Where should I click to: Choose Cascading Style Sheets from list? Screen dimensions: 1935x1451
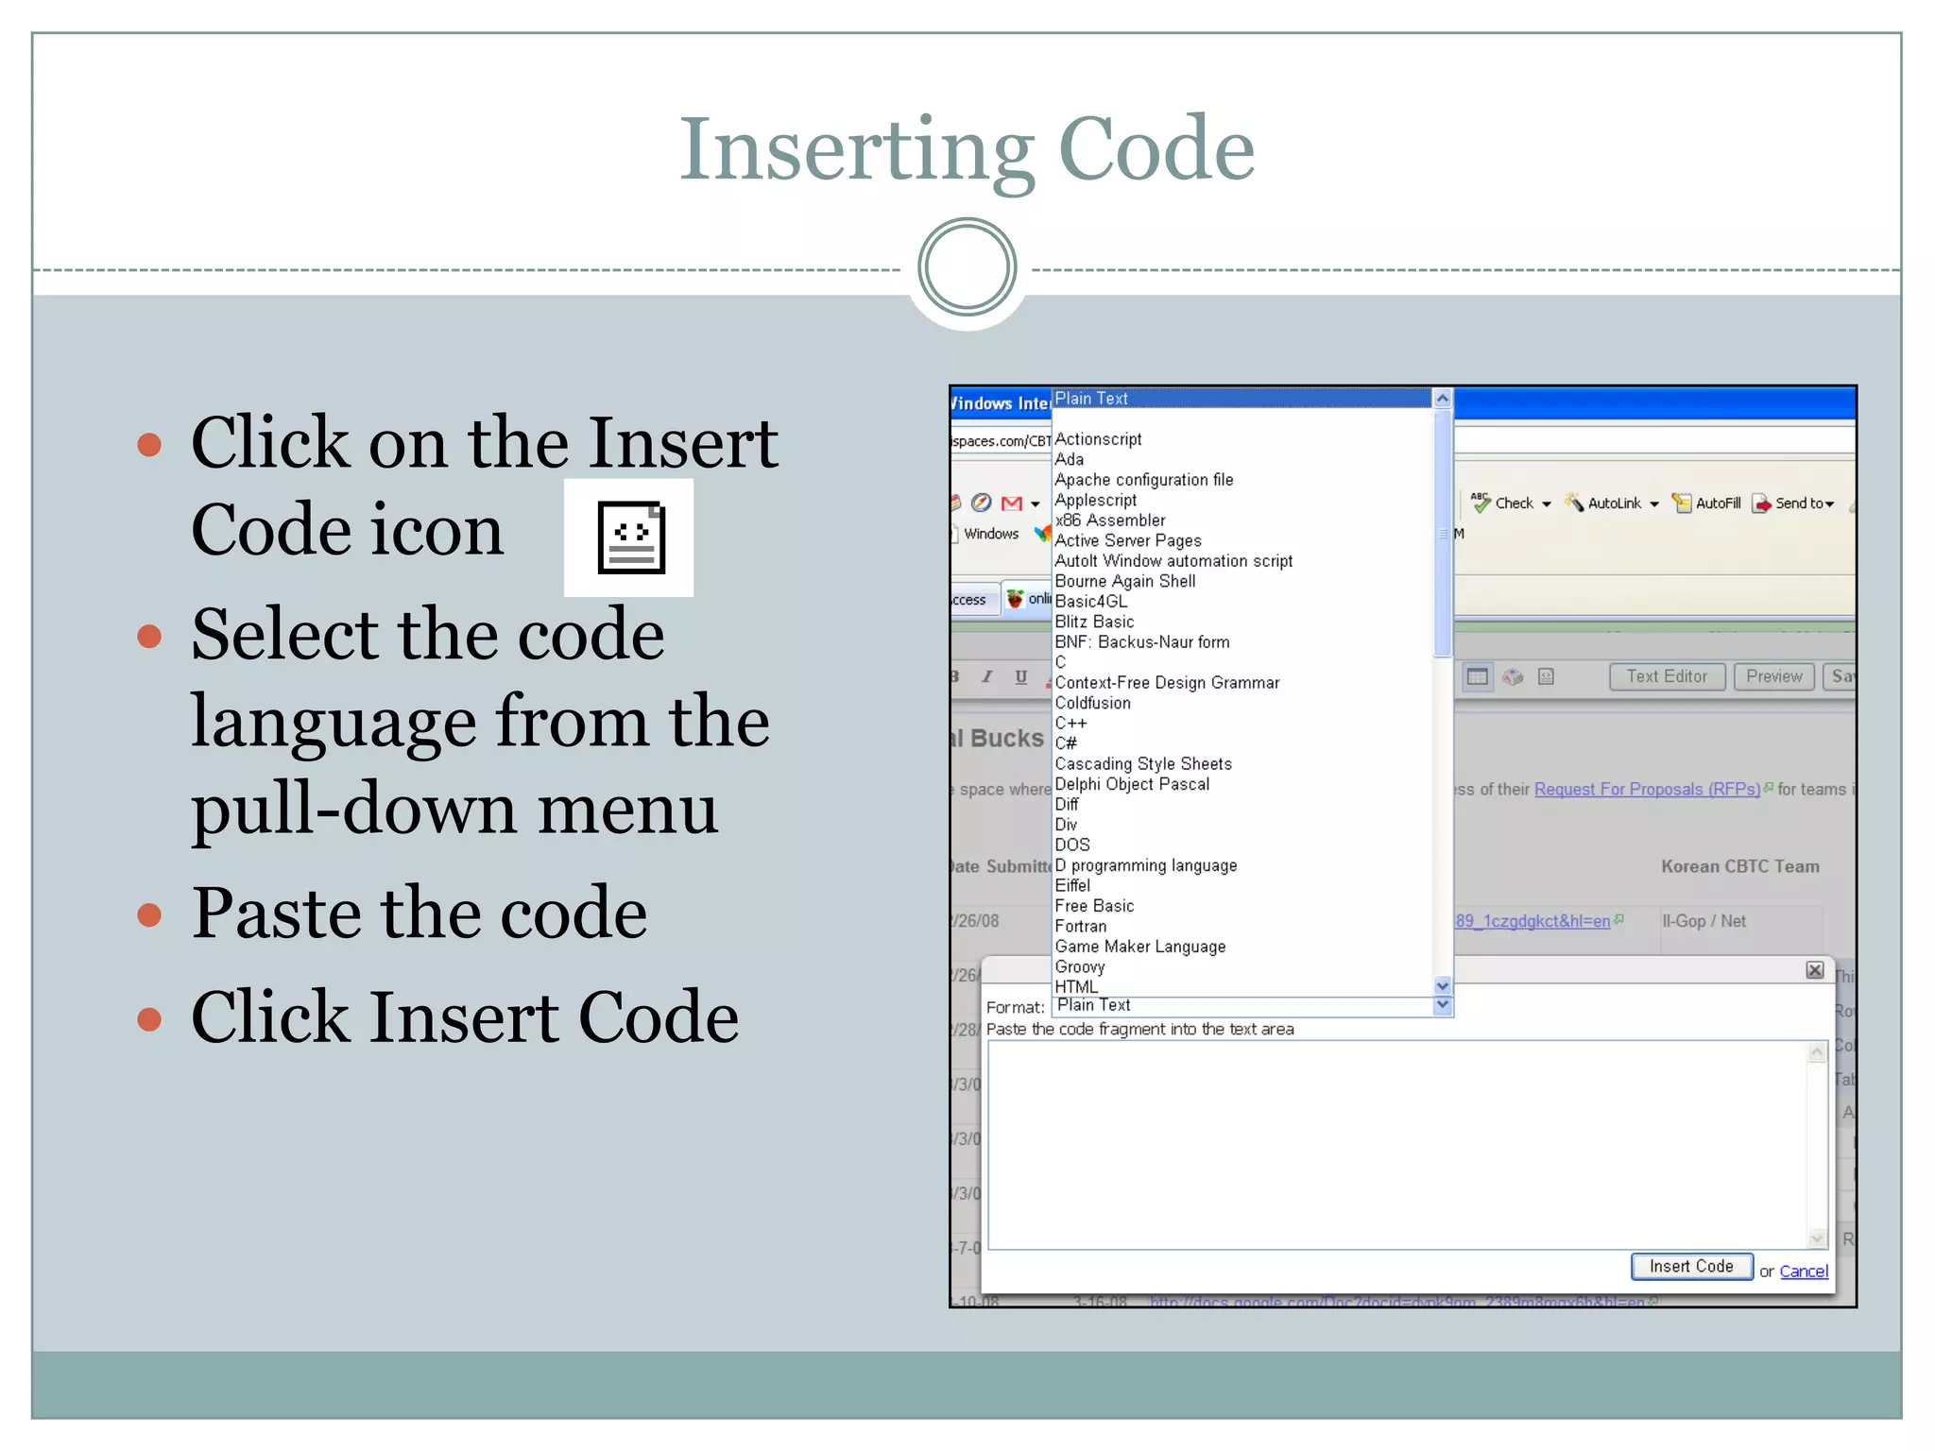pos(1142,764)
